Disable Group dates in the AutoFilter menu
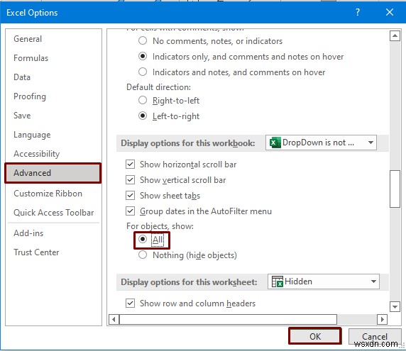The width and height of the screenshot is (406, 351). pyautogui.click(x=130, y=211)
